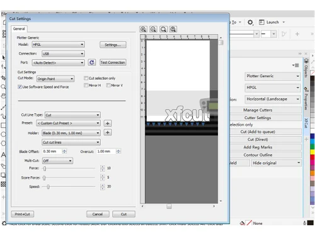
Task: Select the Zoom tool in the toolbox
Action: pos(3,87)
